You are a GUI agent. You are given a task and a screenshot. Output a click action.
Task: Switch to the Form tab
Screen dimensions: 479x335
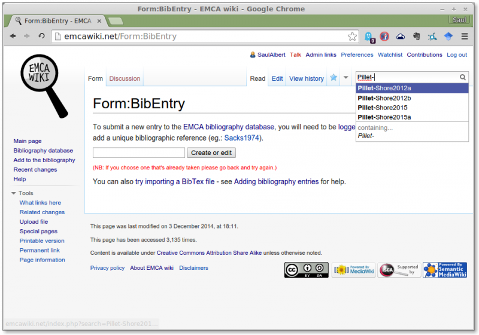95,78
